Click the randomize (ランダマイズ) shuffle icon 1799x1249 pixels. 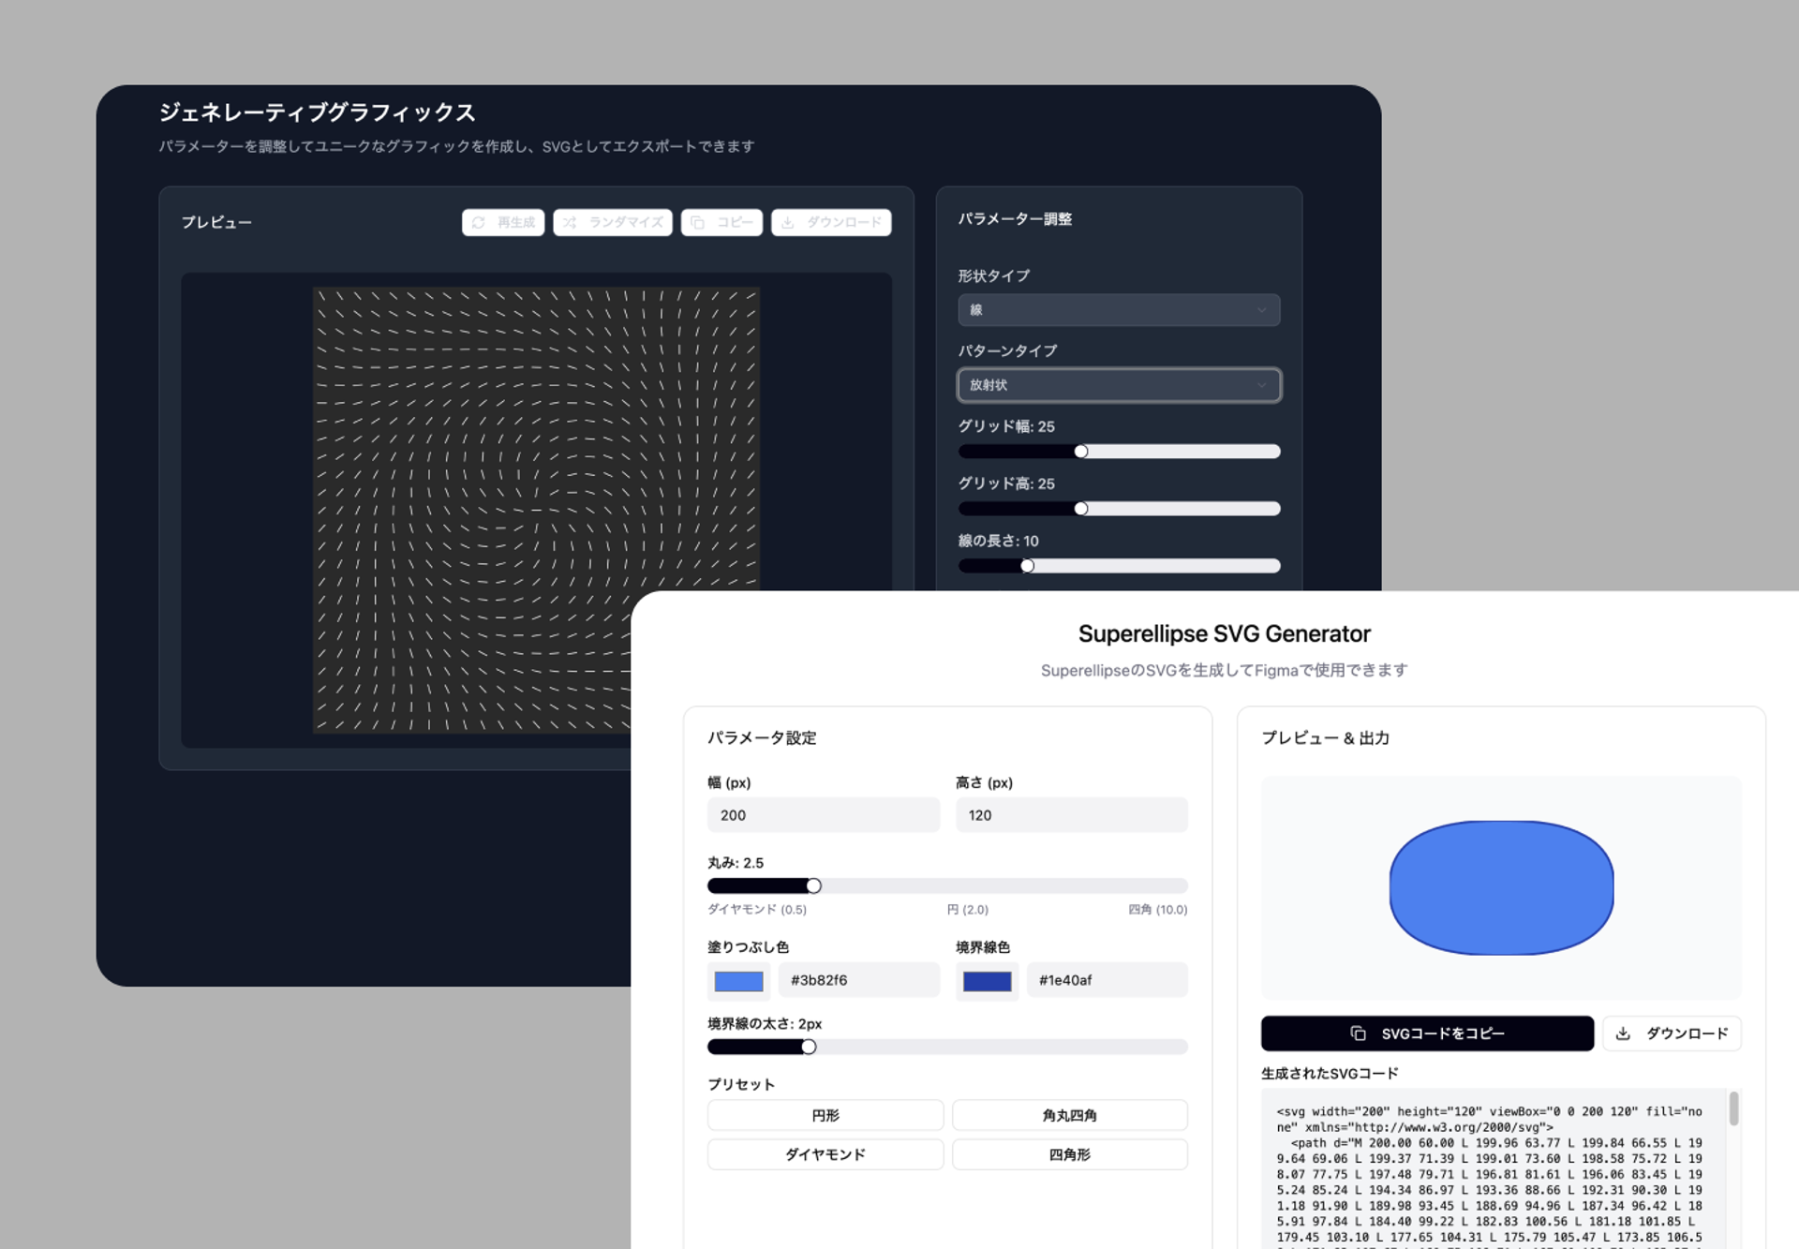pyautogui.click(x=570, y=222)
